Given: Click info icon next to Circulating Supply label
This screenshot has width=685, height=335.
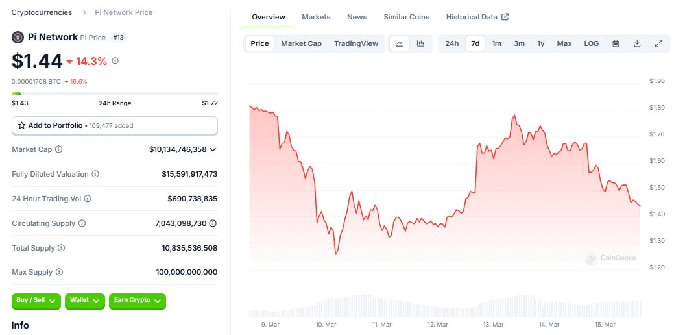Looking at the screenshot, I should (x=82, y=223).
